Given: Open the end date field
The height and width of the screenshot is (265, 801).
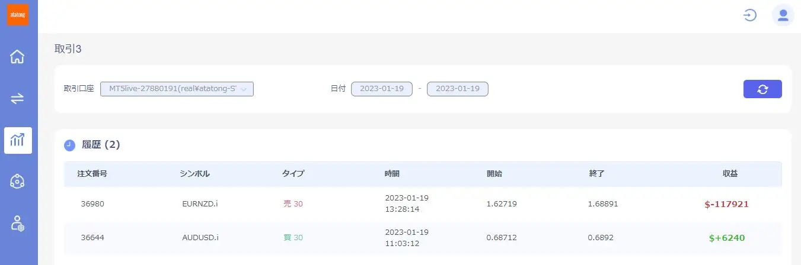Looking at the screenshot, I should pos(457,89).
